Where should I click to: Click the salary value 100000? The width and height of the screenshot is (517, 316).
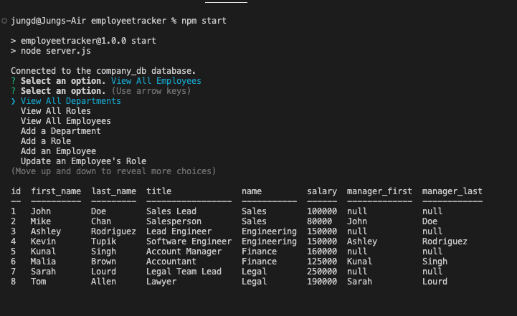click(322, 211)
